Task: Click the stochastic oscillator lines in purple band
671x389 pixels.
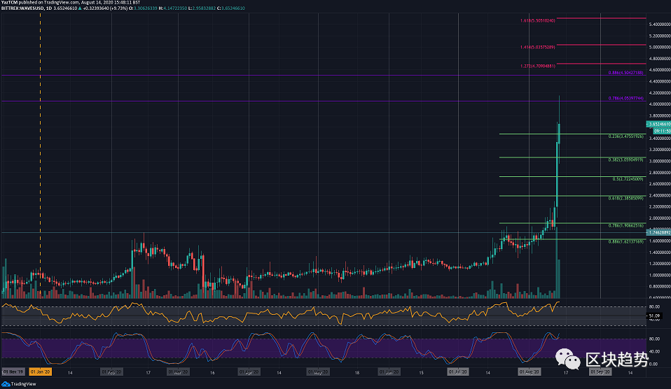Action: [x=280, y=348]
